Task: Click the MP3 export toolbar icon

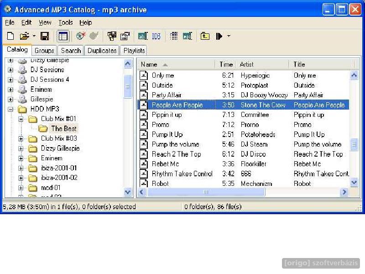Action: [x=188, y=36]
